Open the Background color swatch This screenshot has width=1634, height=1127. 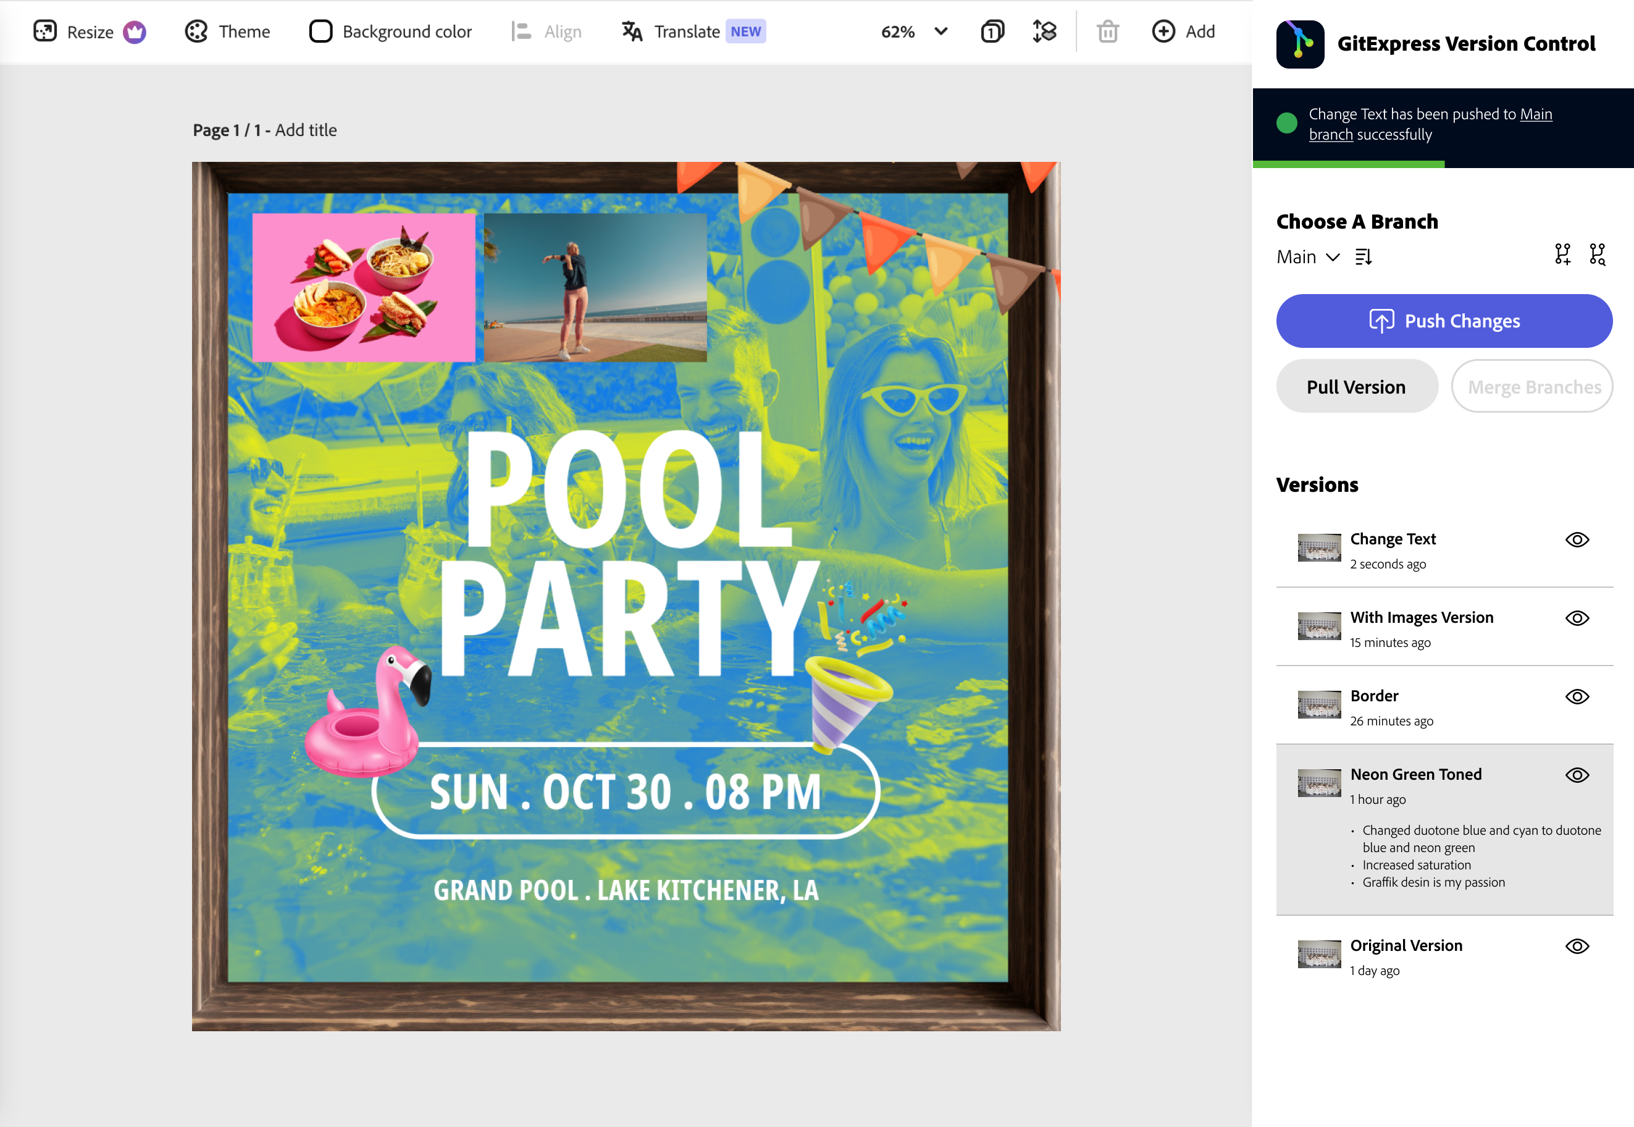click(321, 31)
